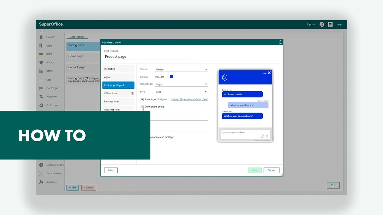Select the Chat widget layout tab
The width and height of the screenshot is (383, 215).
click(x=118, y=85)
